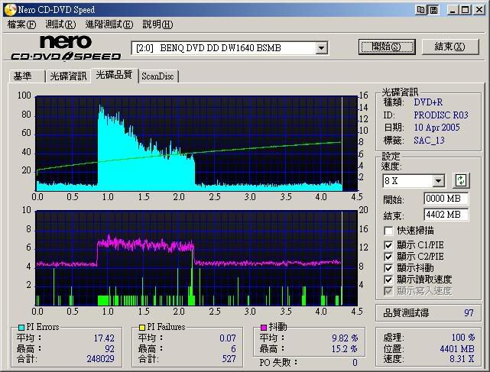The image size is (490, 372).
Task: Enable the 快速掃描 quick scan checkbox
Action: click(x=388, y=231)
